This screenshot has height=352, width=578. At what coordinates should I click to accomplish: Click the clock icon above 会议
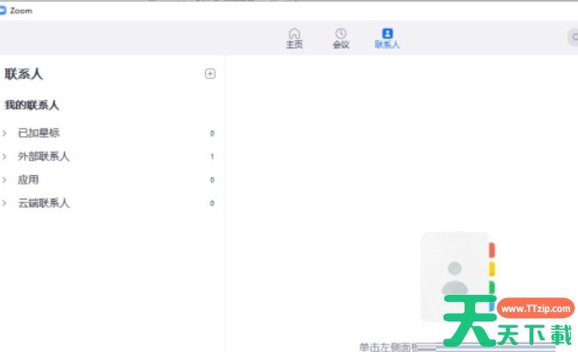click(x=341, y=34)
